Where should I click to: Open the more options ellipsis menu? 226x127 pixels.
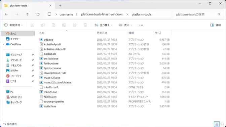(141, 25)
